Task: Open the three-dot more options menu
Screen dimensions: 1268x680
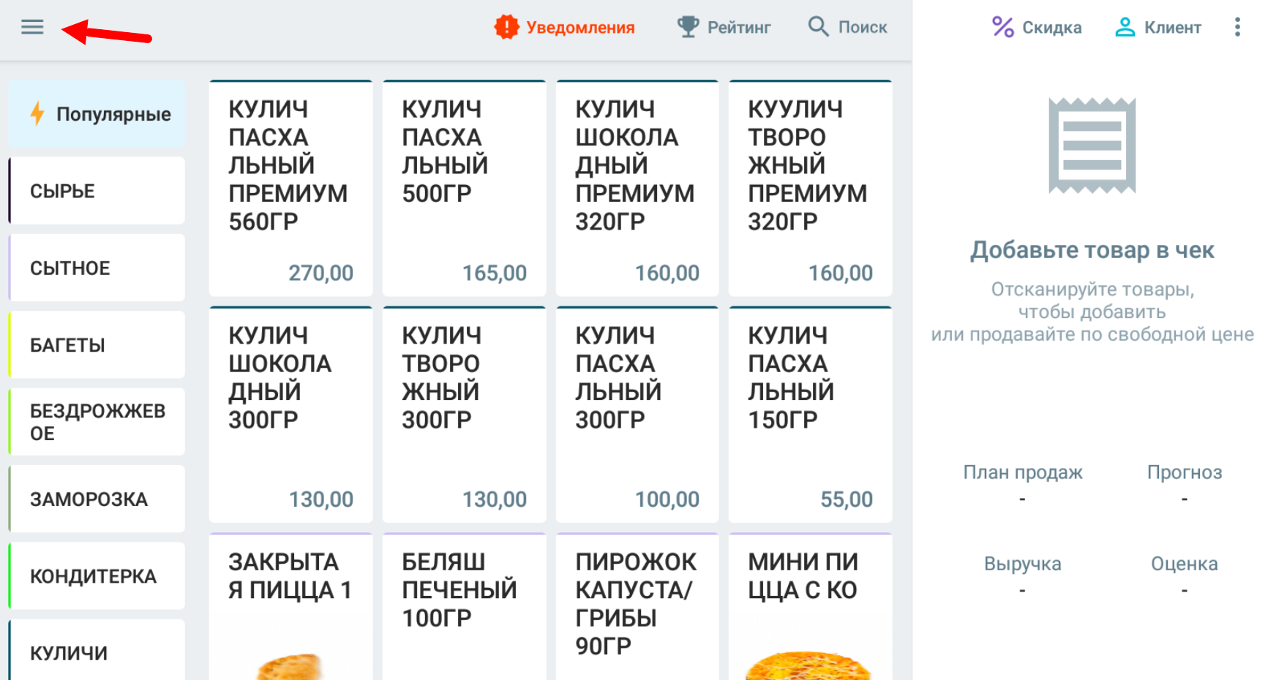Action: (x=1237, y=27)
